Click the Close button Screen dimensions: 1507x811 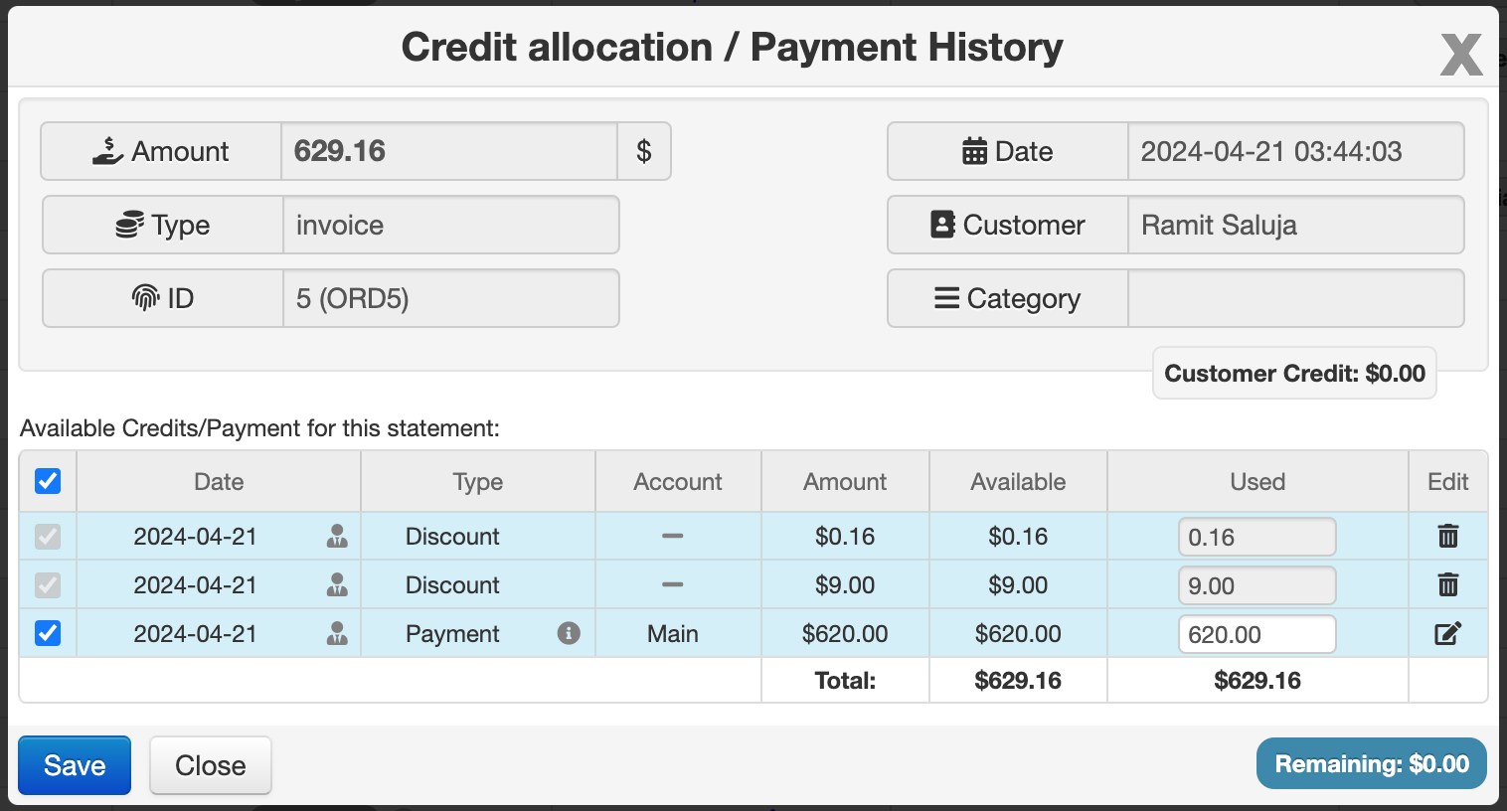211,765
